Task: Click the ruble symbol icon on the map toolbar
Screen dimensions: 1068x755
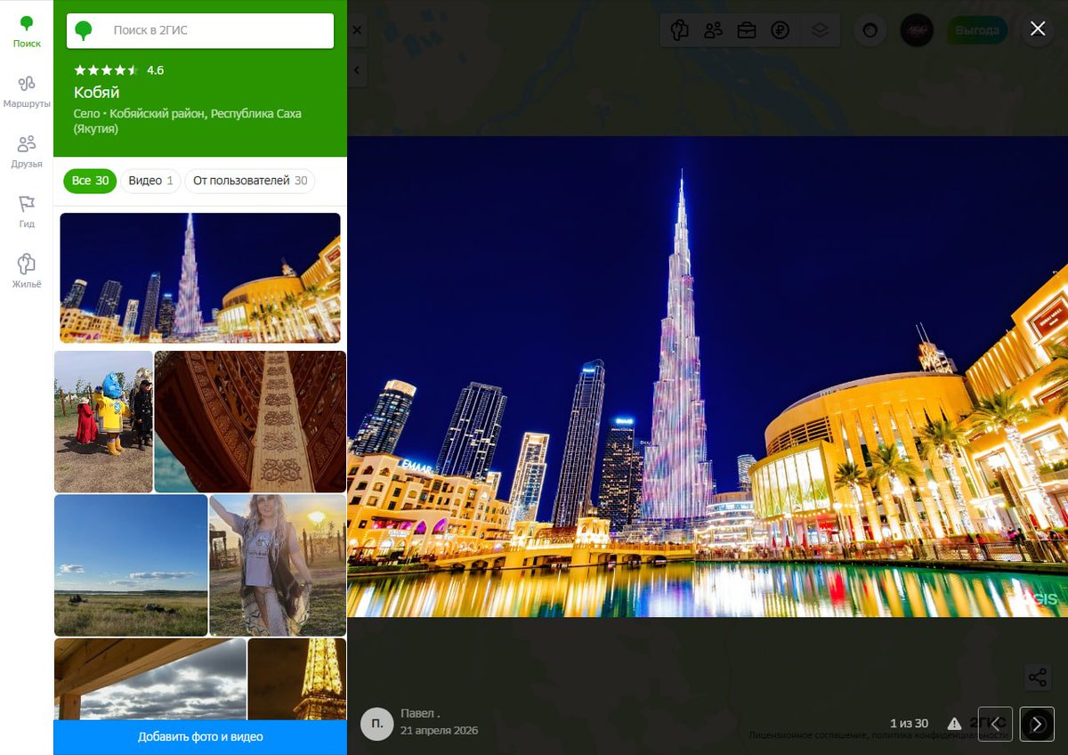Action: (x=781, y=30)
